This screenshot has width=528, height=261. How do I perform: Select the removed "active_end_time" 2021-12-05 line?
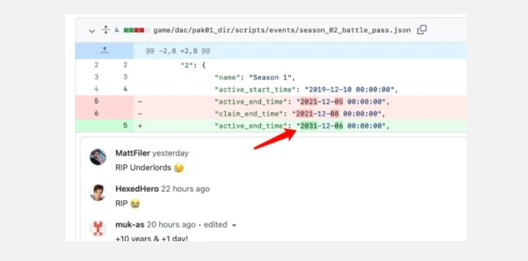271,102
